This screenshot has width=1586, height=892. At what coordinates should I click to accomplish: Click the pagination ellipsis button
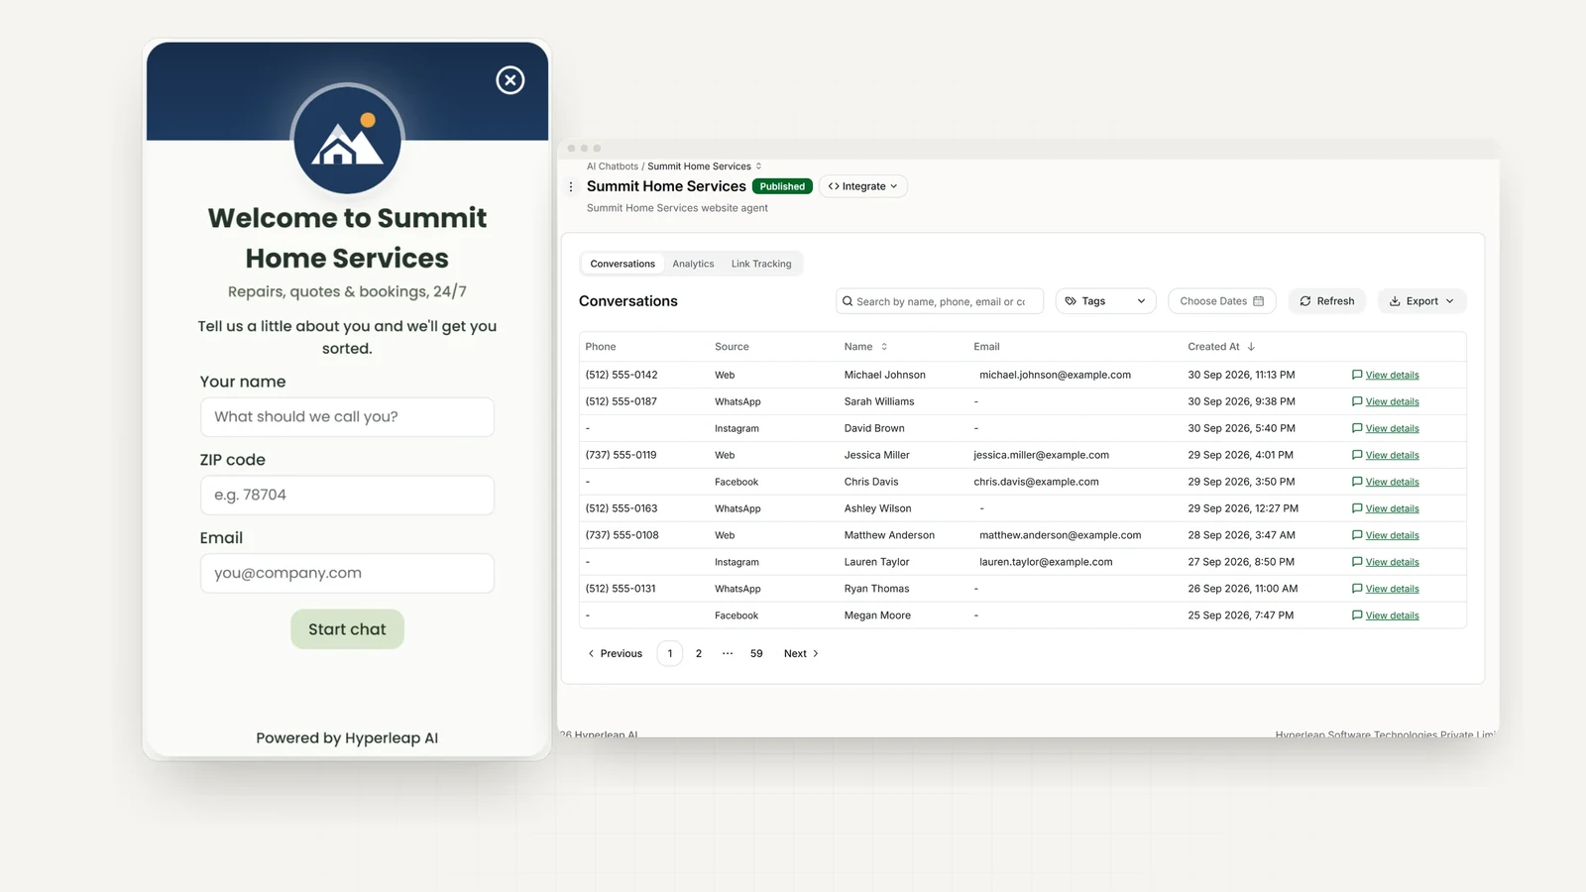(x=728, y=654)
